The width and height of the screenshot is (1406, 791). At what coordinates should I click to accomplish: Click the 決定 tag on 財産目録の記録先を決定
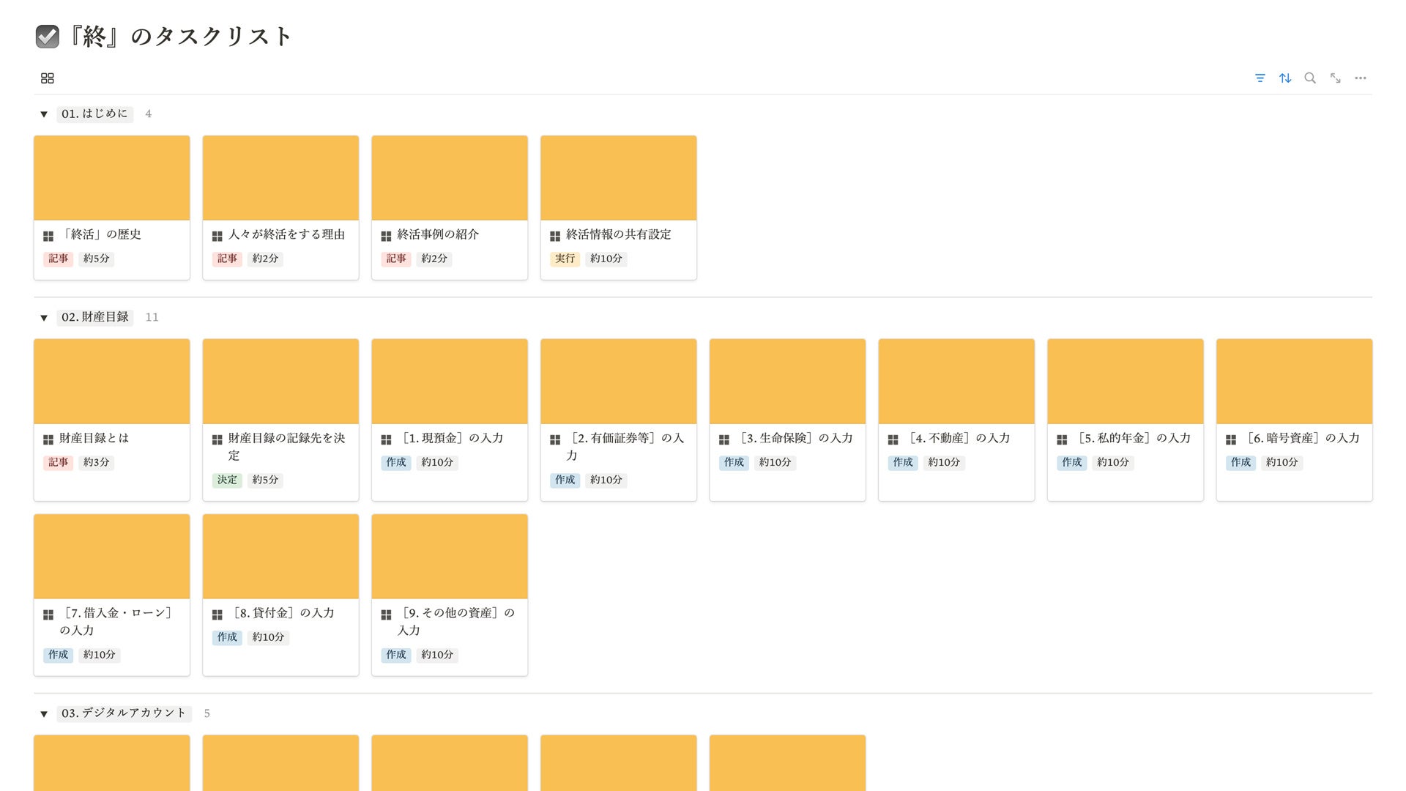[x=227, y=480]
